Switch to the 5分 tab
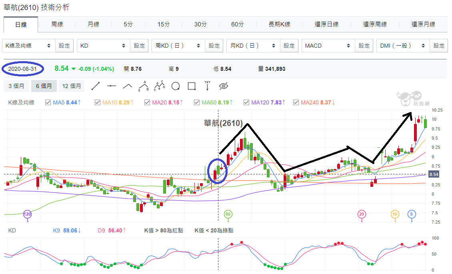 click(x=128, y=24)
